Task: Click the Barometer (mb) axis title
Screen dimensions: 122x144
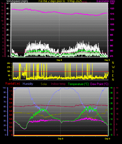Action: click(x=106, y=1)
